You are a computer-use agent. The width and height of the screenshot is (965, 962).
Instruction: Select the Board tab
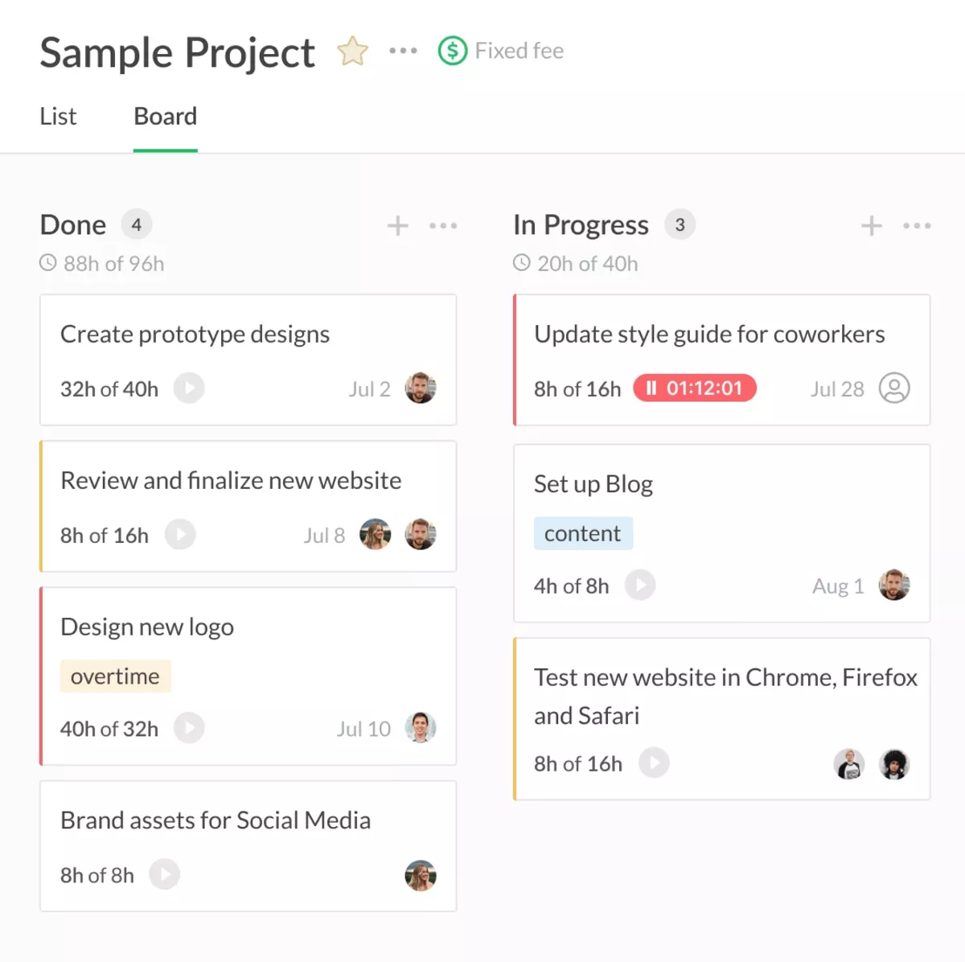pyautogui.click(x=165, y=117)
